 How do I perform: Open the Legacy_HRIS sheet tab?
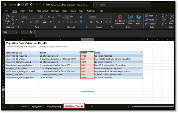point(37,106)
